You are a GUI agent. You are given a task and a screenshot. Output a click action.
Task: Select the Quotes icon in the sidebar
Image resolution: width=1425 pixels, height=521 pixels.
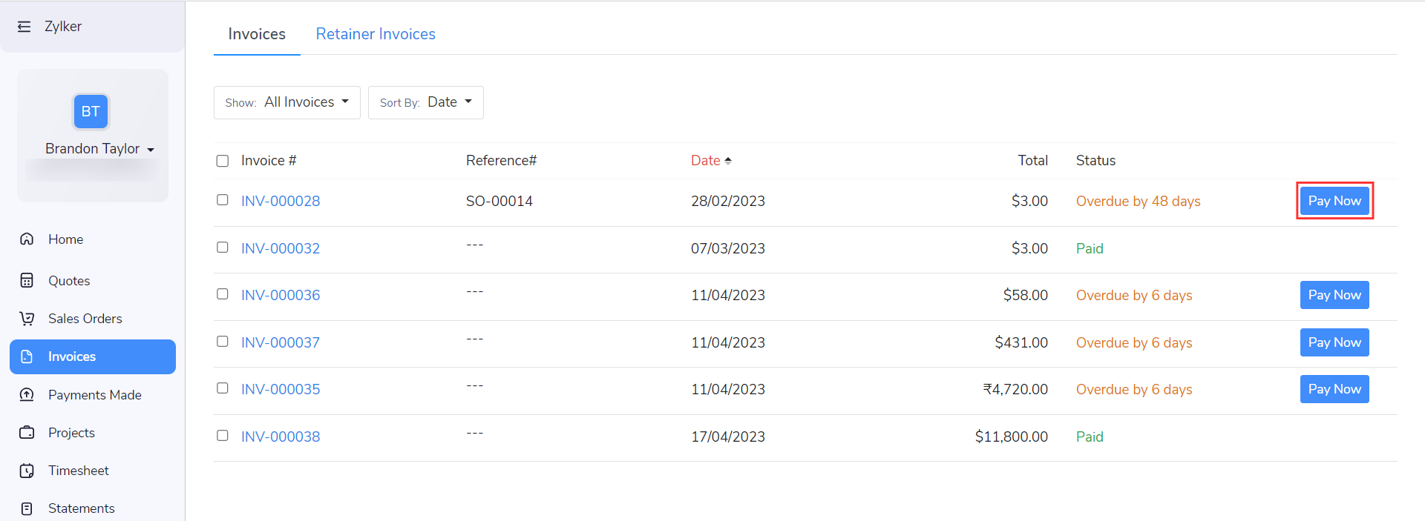click(27, 280)
